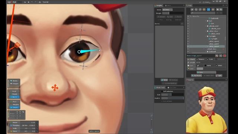This screenshot has width=238, height=134.
Task: Open the tab next to Mesh Tools
Action: click(172, 87)
